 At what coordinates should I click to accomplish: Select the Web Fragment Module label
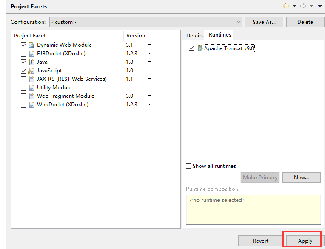point(66,96)
